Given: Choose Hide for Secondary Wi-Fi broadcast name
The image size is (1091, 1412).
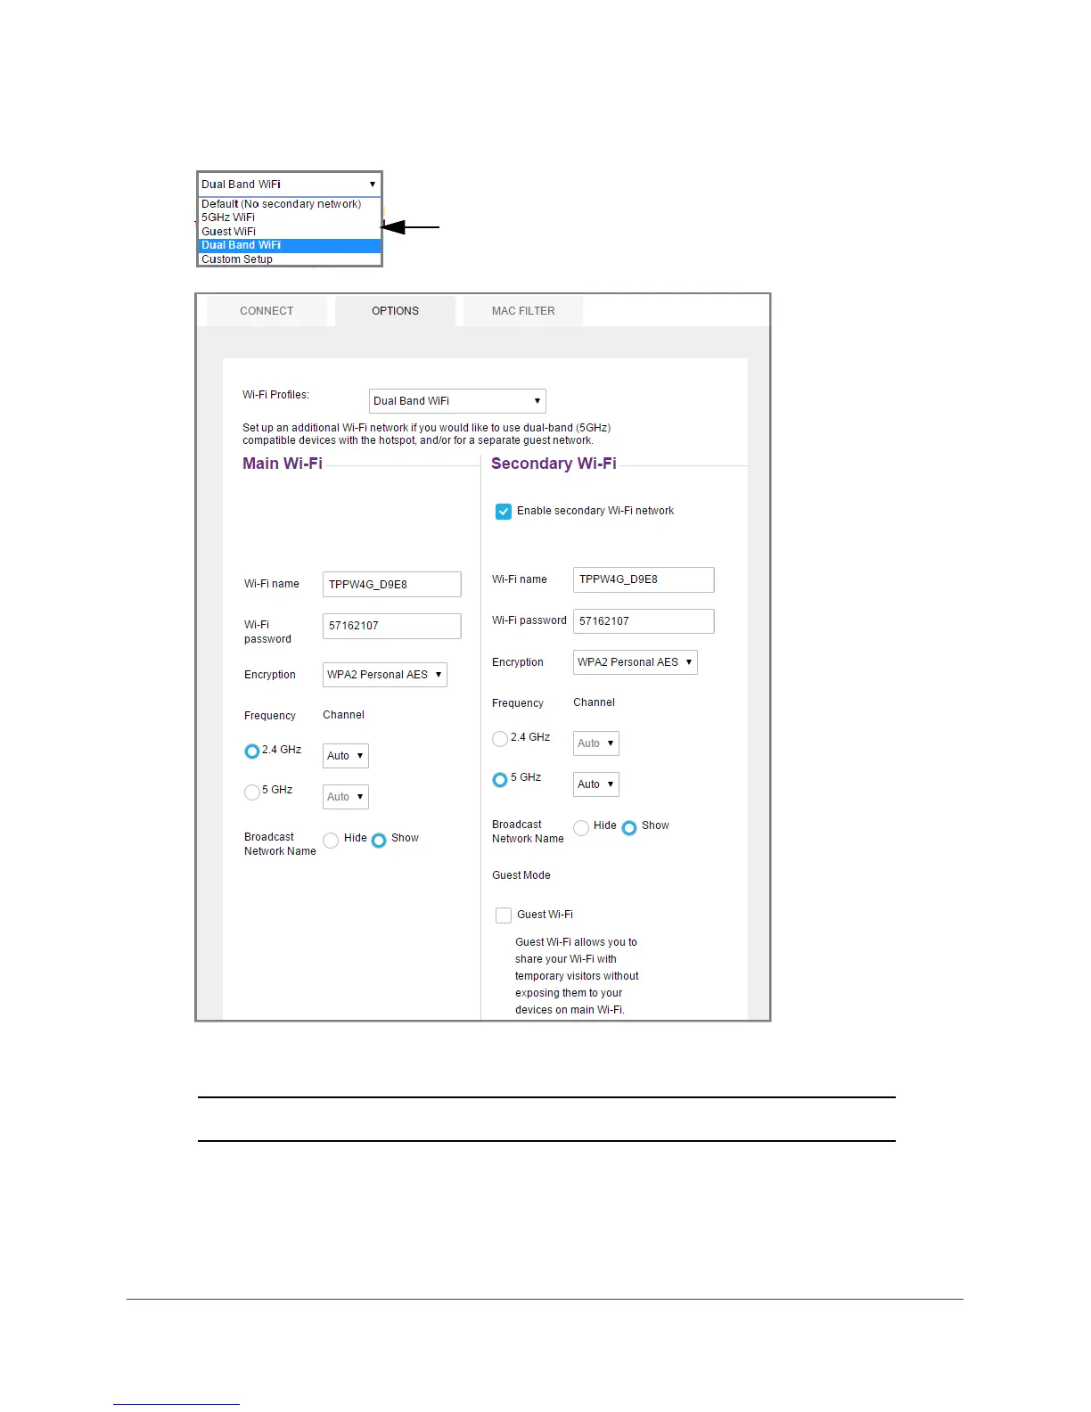Looking at the screenshot, I should (x=581, y=828).
